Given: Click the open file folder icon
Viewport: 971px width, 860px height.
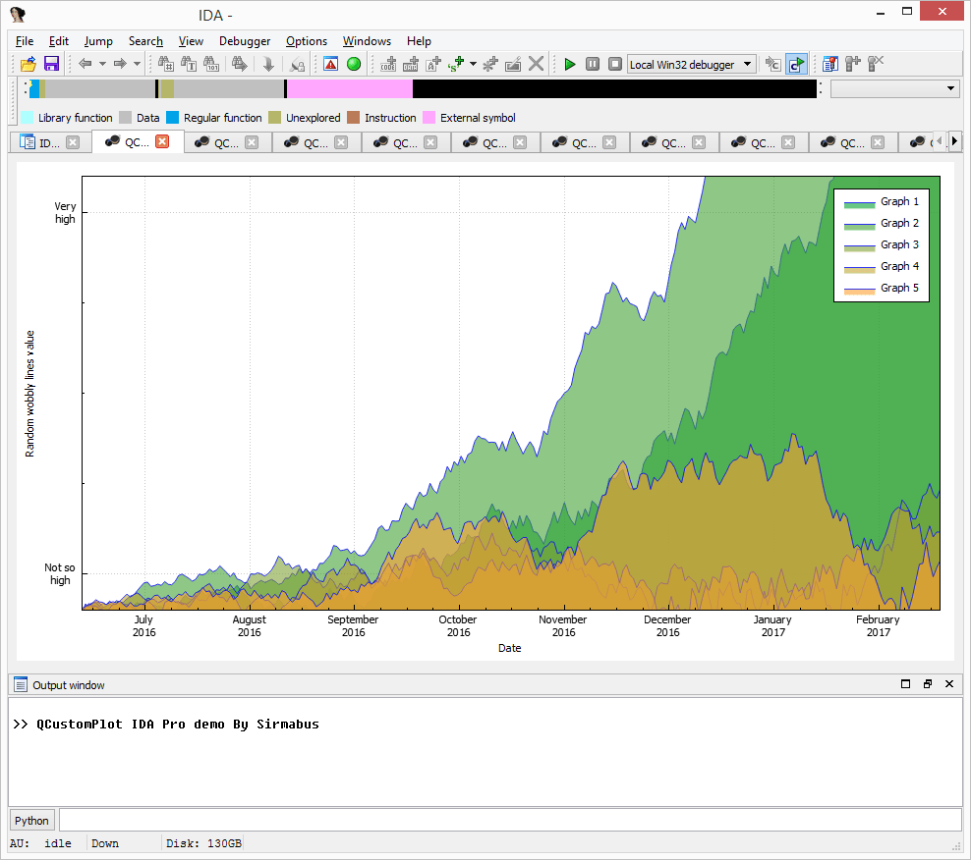Looking at the screenshot, I should [29, 64].
